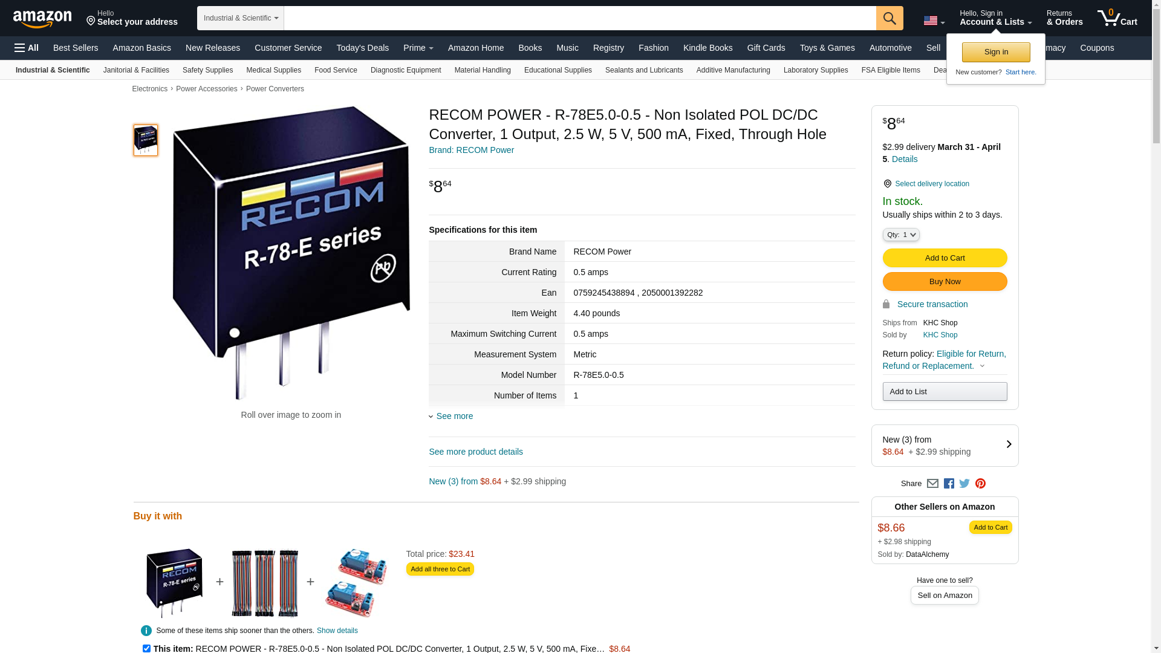Open the country flag language selector
Viewport: 1161px width, 653px height.
click(x=934, y=21)
